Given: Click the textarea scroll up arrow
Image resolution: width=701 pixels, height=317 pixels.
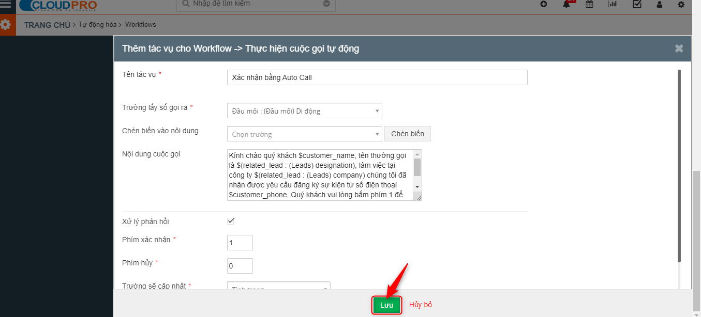Looking at the screenshot, I should pyautogui.click(x=417, y=154).
